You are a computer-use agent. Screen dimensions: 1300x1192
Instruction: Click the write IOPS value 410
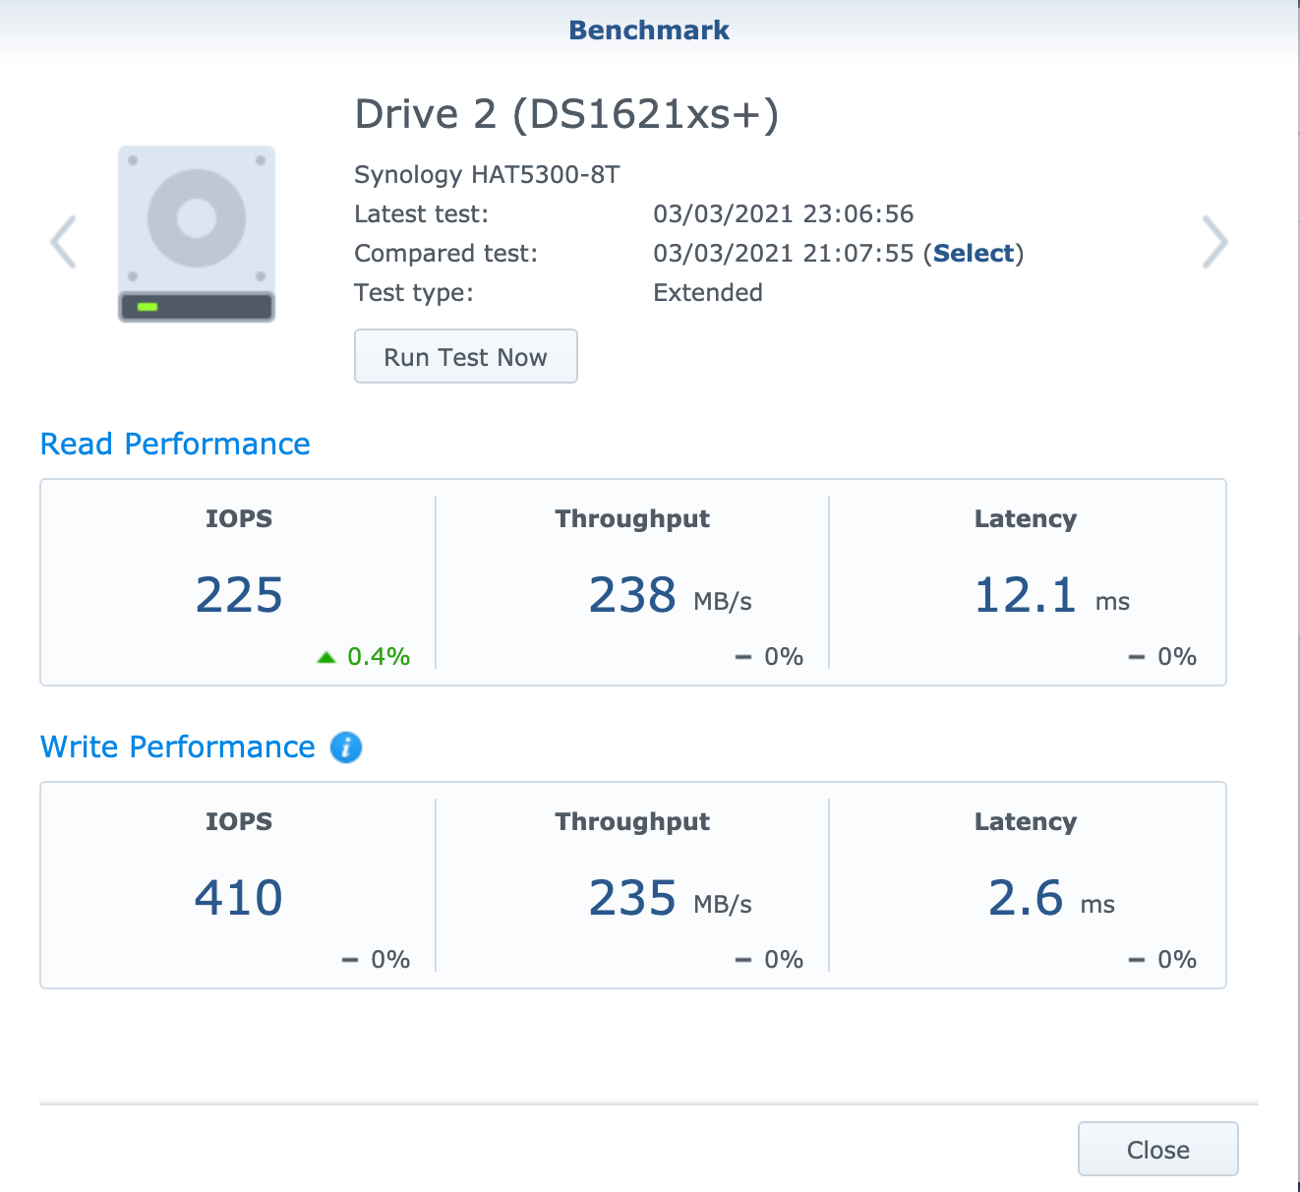click(x=239, y=898)
